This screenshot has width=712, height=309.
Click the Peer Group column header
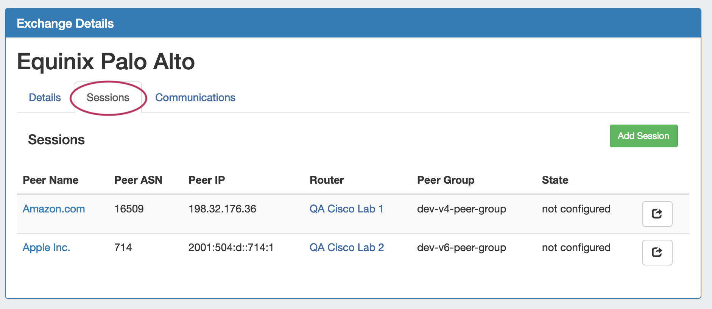point(446,180)
